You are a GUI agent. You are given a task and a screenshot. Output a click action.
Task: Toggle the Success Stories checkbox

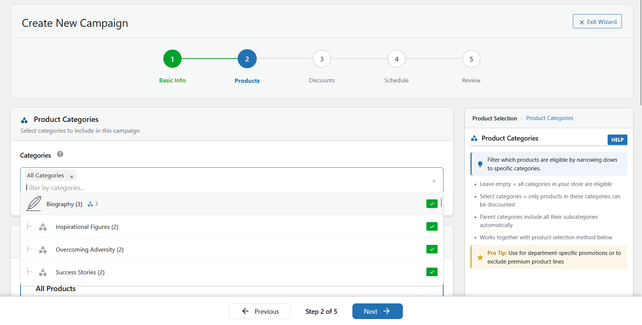point(432,272)
